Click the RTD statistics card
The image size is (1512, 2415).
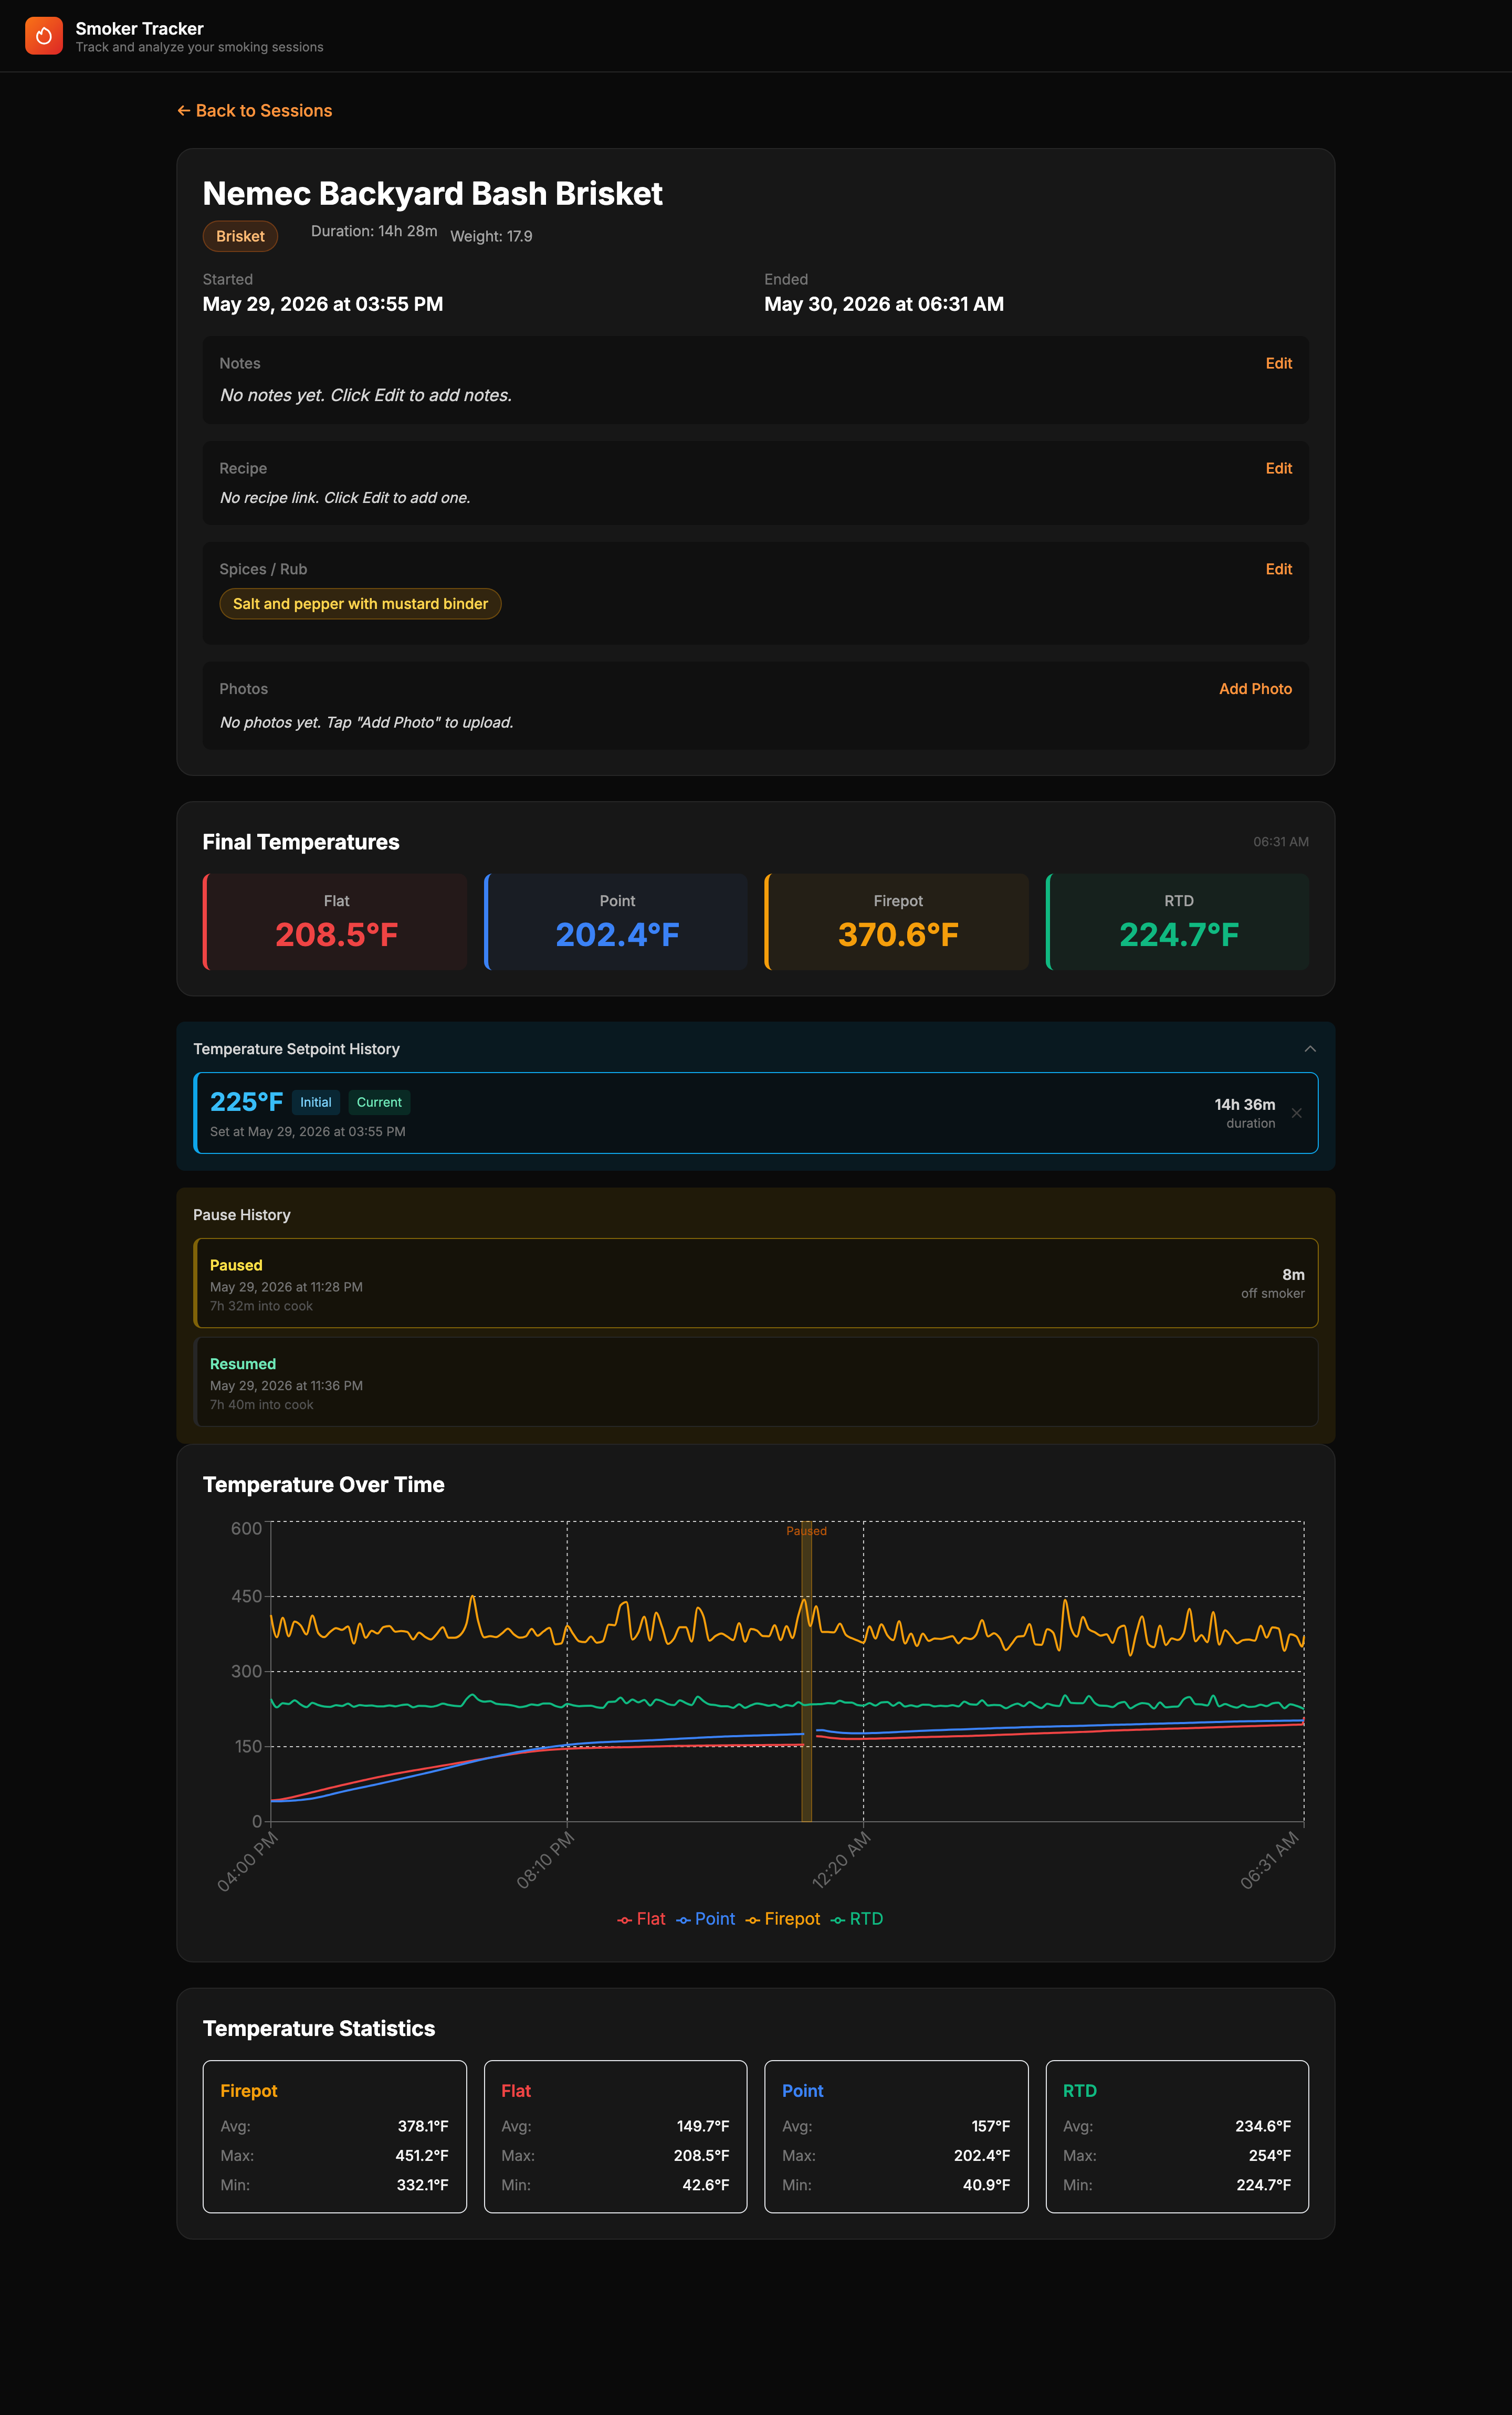point(1178,2137)
